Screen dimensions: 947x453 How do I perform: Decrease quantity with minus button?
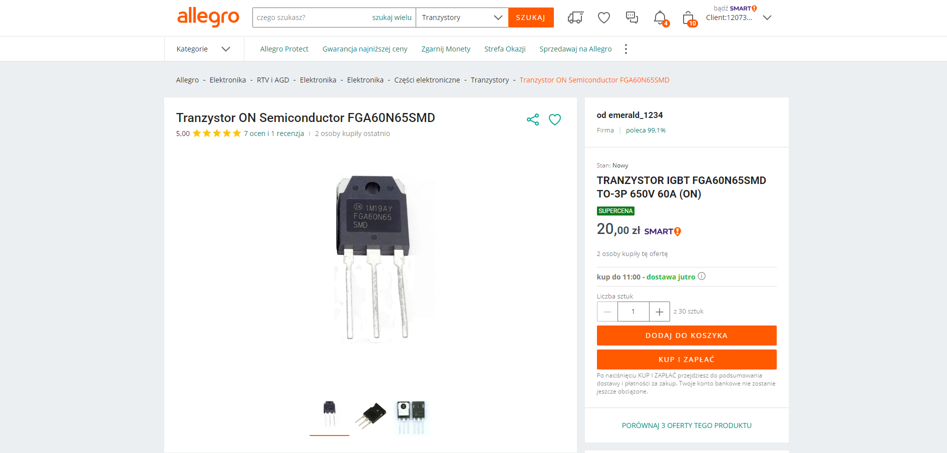click(607, 311)
